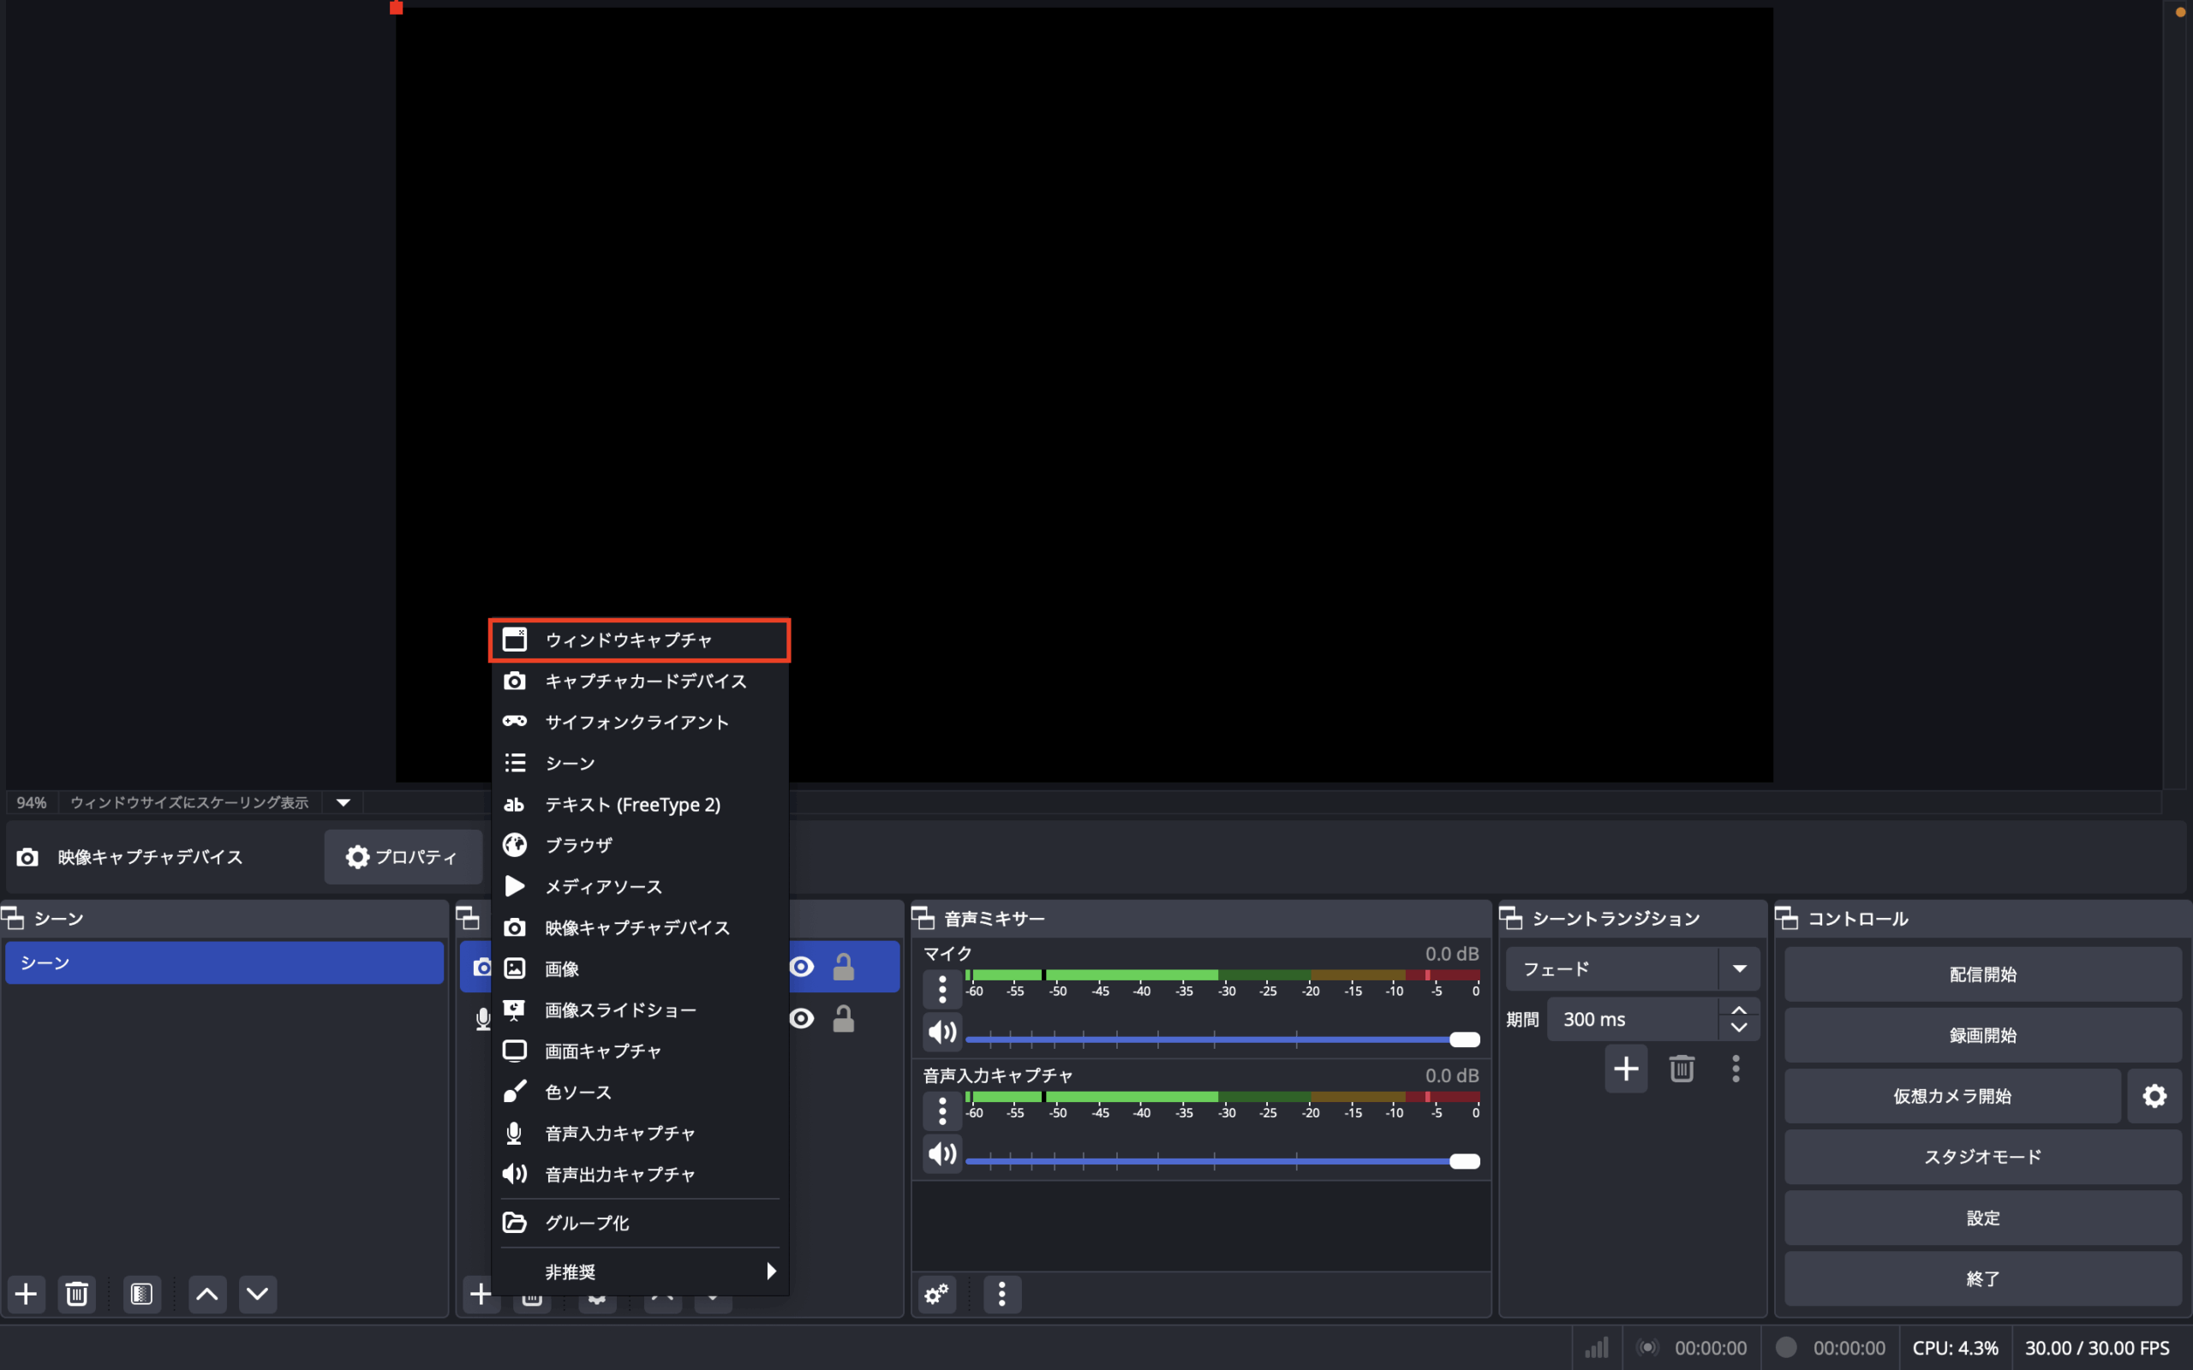Adjust 音声入力キャプチャ volume slider handle
This screenshot has width=2193, height=1370.
[1464, 1161]
